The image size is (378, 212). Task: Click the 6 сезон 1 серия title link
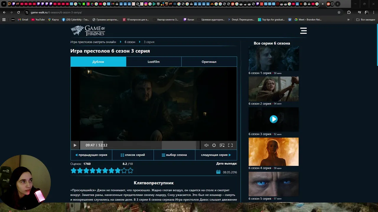(x=260, y=73)
